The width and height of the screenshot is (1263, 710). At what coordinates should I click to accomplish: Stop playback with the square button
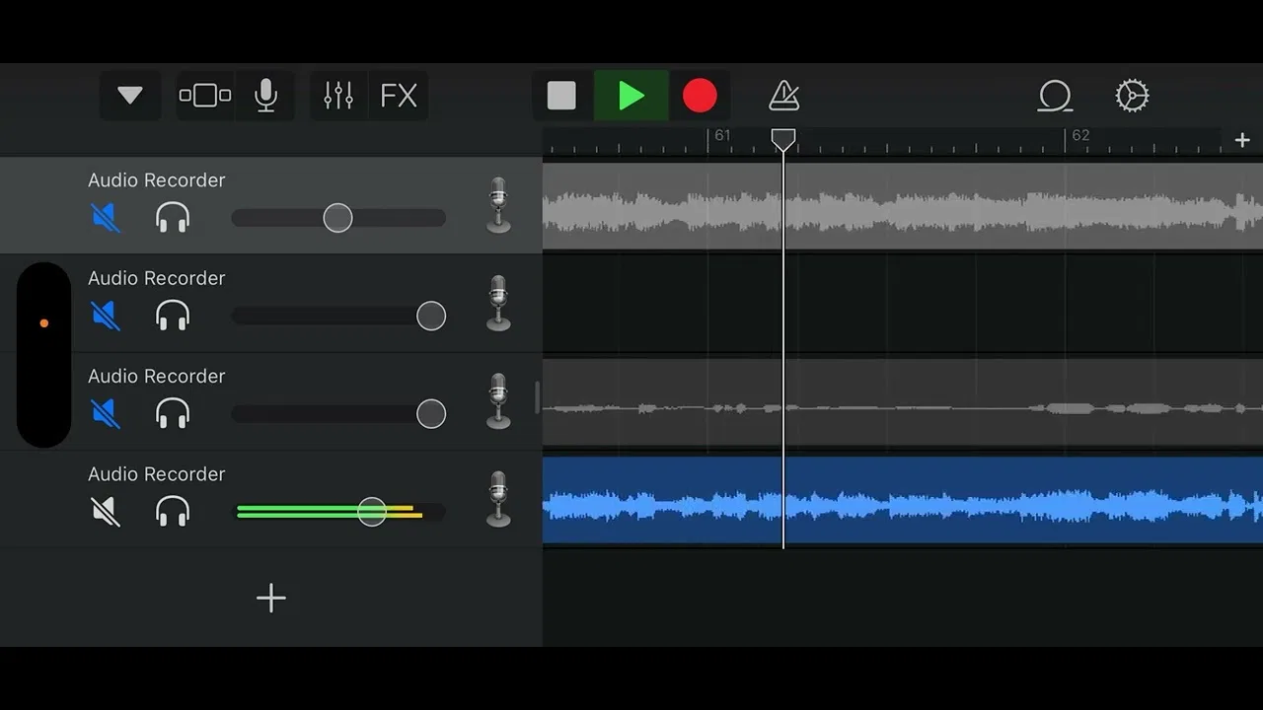[x=561, y=96]
